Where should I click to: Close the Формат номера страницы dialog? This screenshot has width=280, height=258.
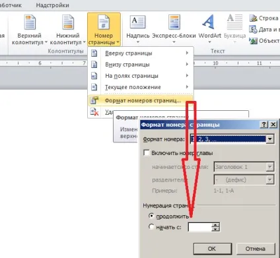(x=273, y=125)
